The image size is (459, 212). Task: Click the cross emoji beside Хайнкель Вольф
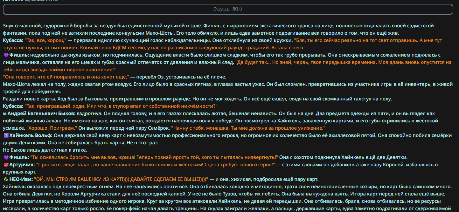click(6, 135)
